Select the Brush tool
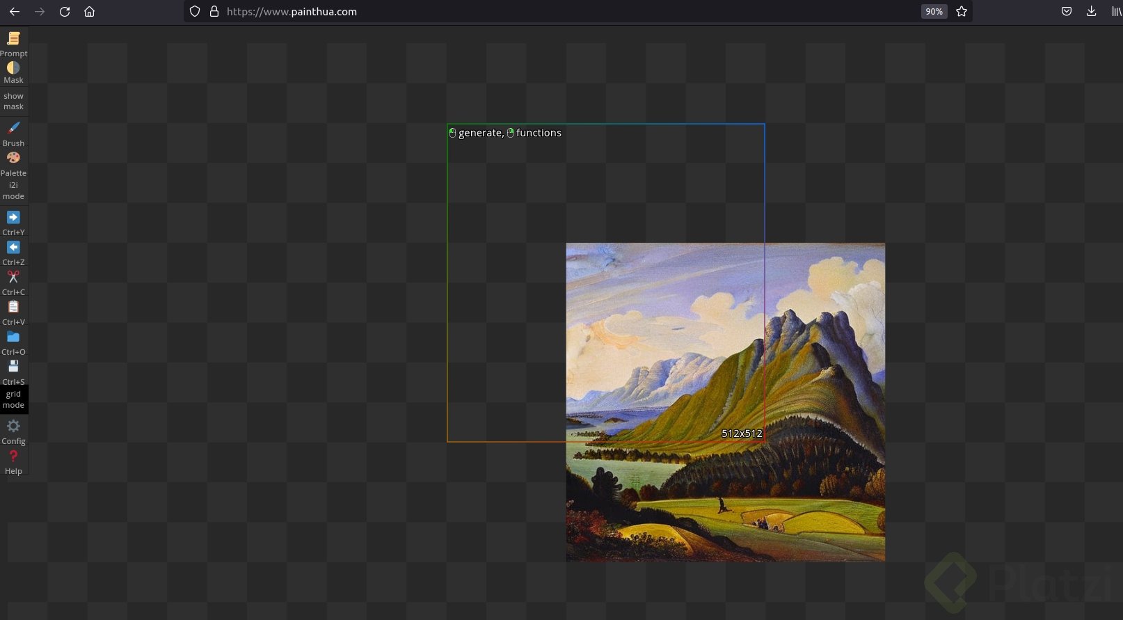The image size is (1123, 620). coord(13,134)
